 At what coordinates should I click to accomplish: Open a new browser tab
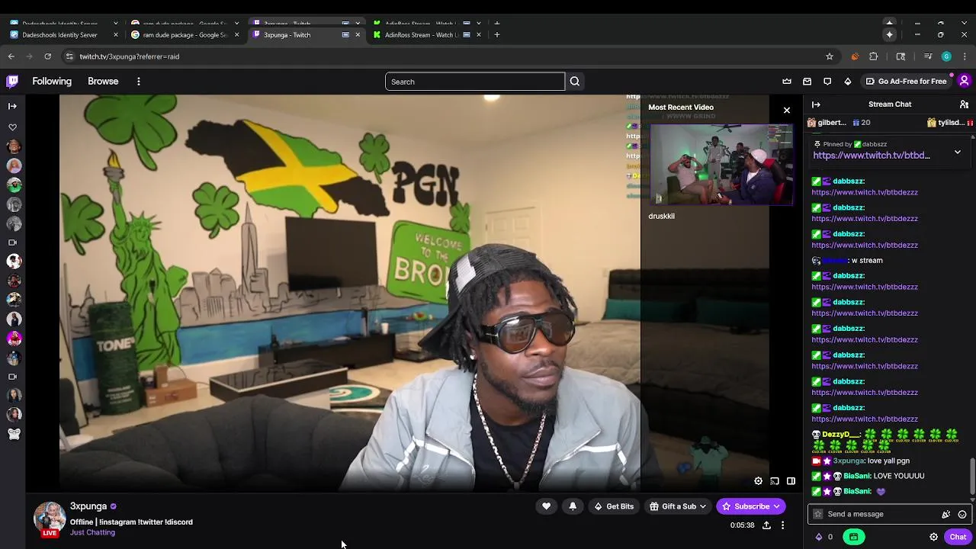coord(496,34)
